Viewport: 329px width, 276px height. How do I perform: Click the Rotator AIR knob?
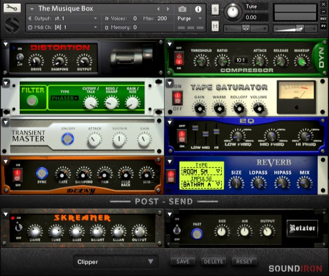click(245, 232)
